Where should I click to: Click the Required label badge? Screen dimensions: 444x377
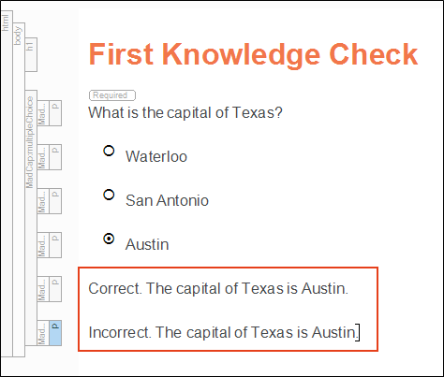click(112, 95)
